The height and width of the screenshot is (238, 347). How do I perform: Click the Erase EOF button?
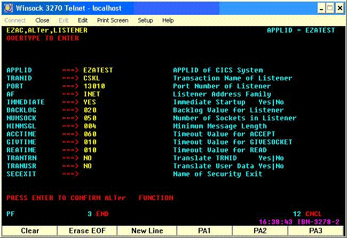(x=87, y=231)
